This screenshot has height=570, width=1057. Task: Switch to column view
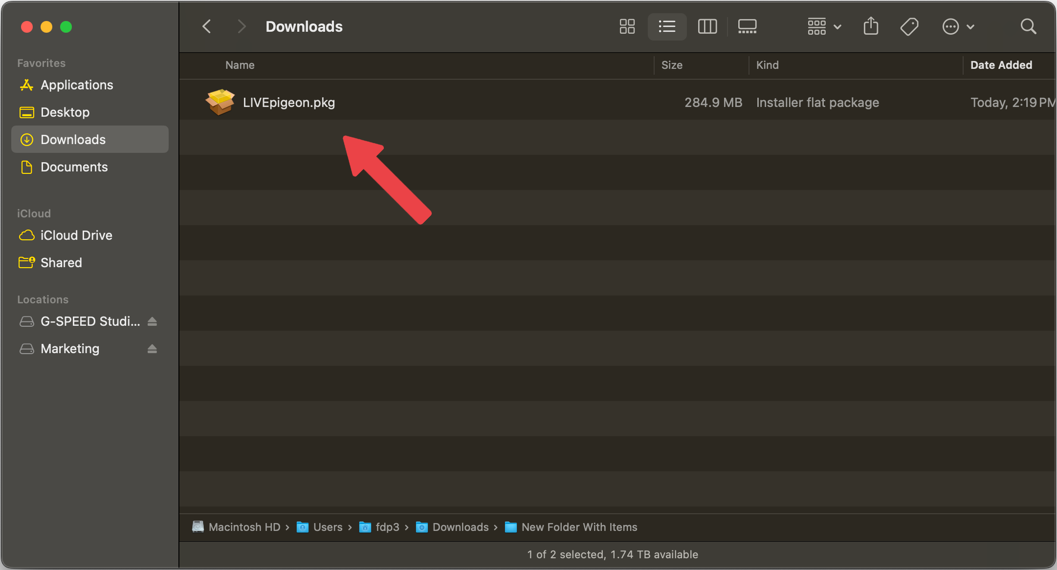pyautogui.click(x=707, y=26)
